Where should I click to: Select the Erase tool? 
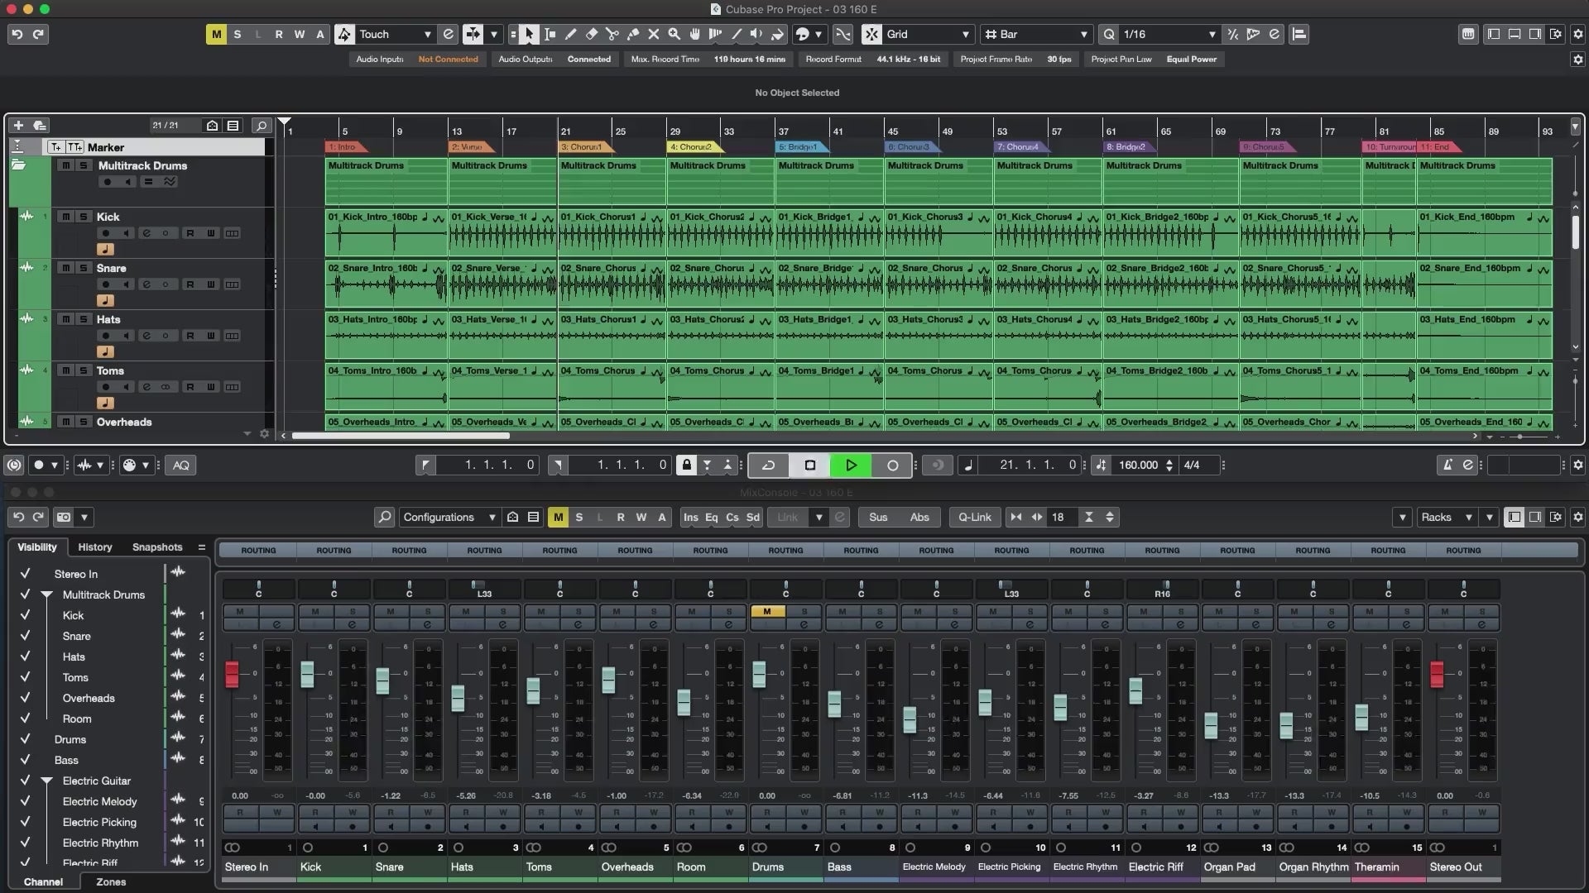click(x=592, y=34)
